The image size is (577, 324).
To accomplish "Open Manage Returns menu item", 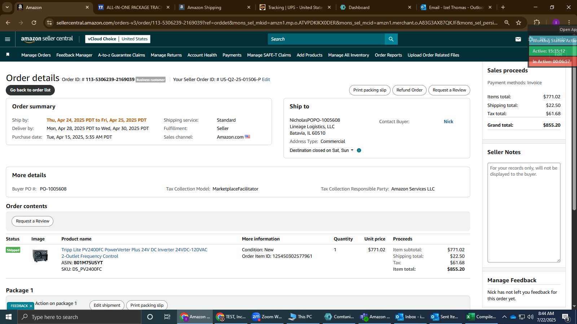I will coord(166,55).
